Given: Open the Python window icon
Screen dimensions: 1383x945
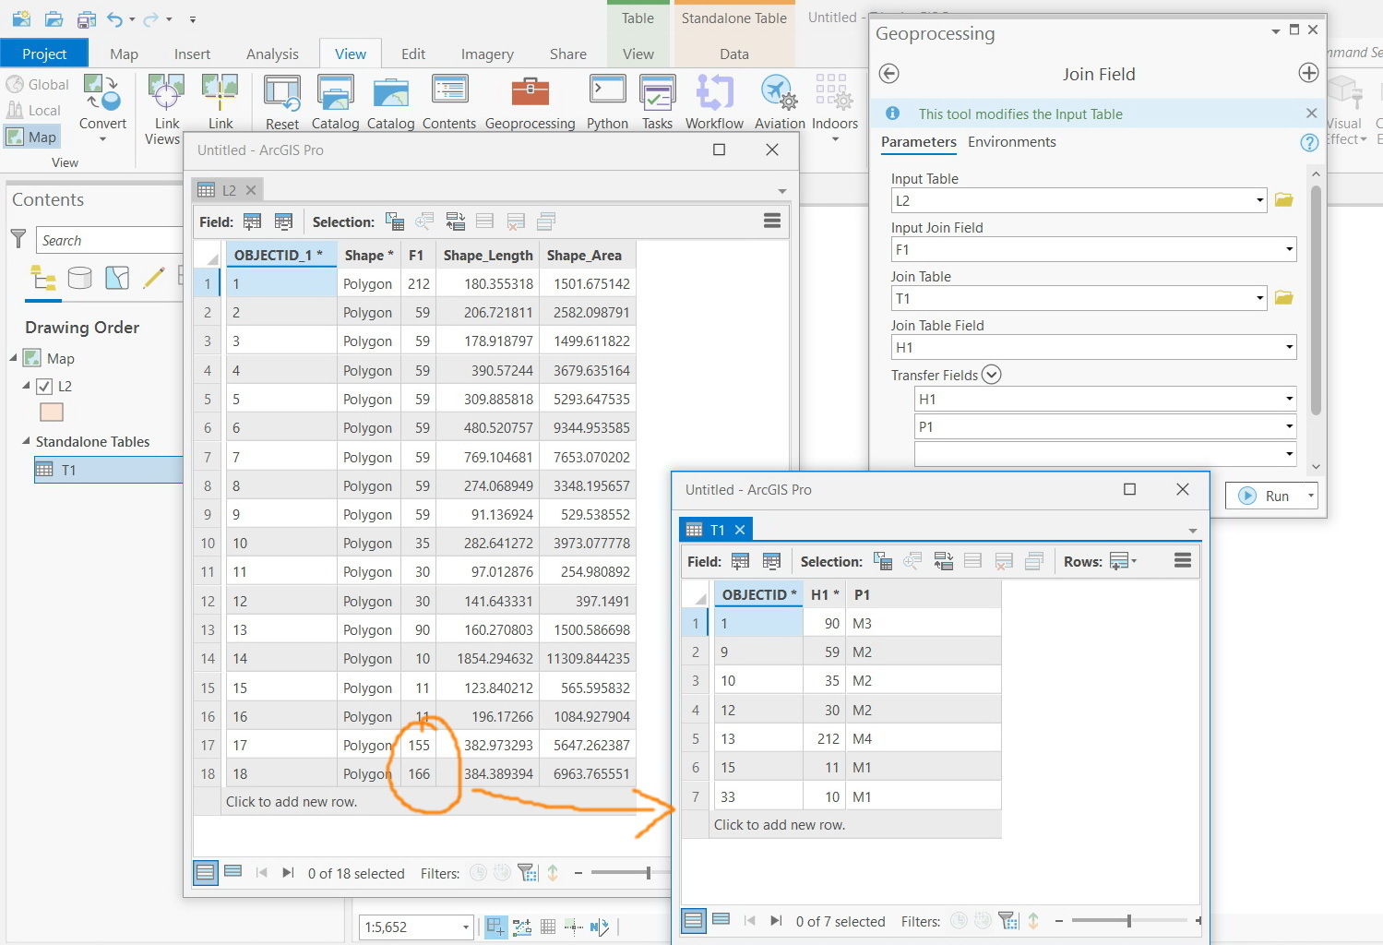Looking at the screenshot, I should pos(607,102).
